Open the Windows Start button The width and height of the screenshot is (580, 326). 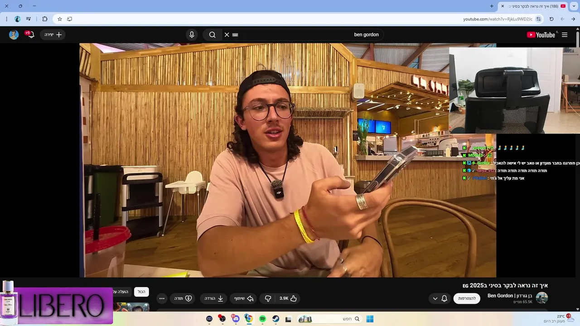tap(370, 319)
